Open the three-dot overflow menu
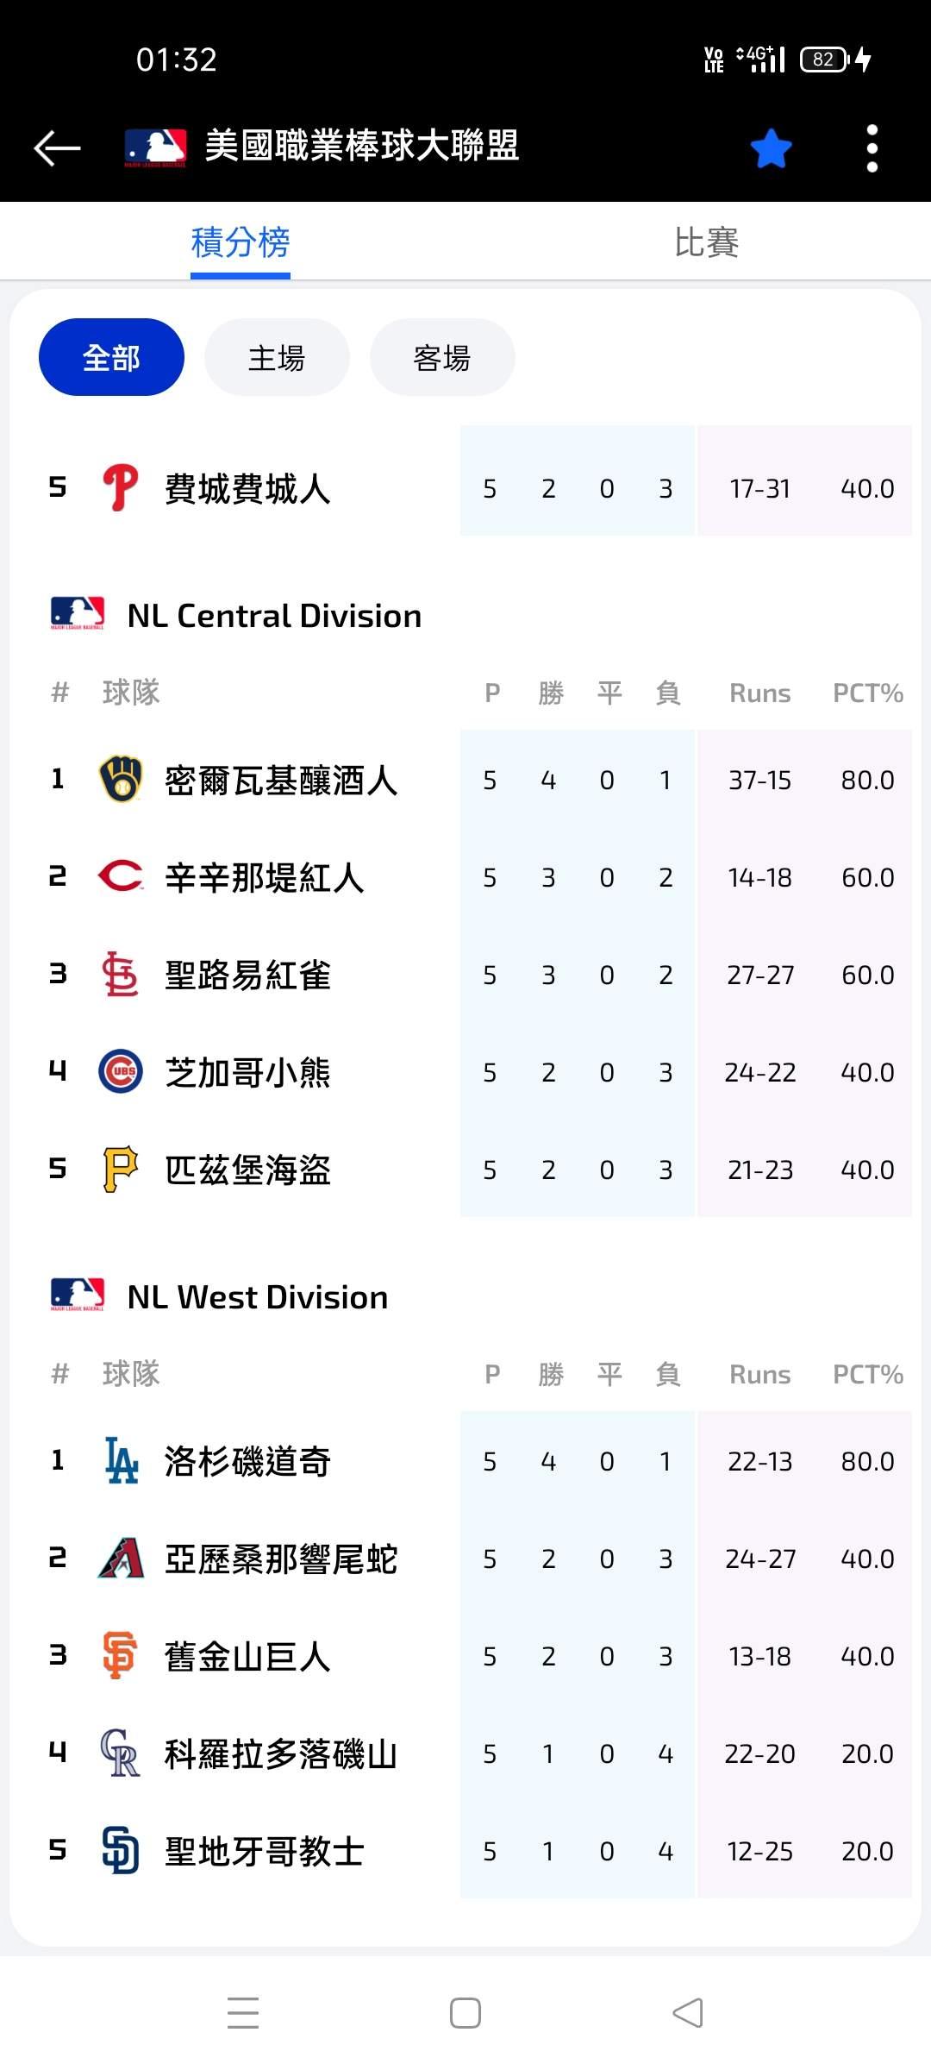This screenshot has width=931, height=2070. tap(872, 148)
